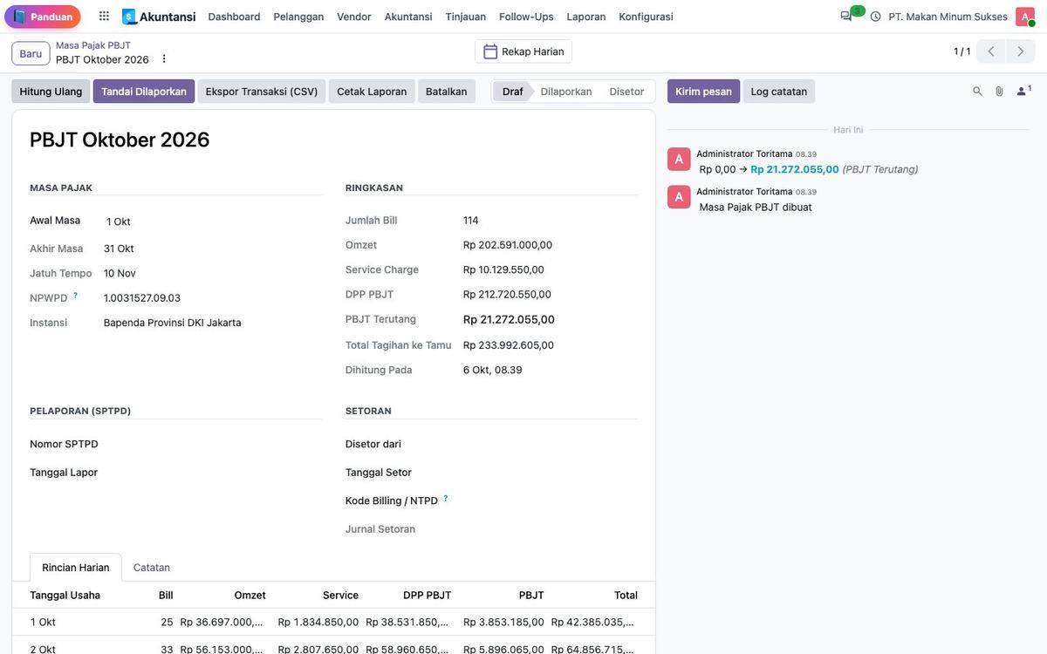The height and width of the screenshot is (654, 1047).
Task: Click Cetak Laporan button
Action: [372, 92]
